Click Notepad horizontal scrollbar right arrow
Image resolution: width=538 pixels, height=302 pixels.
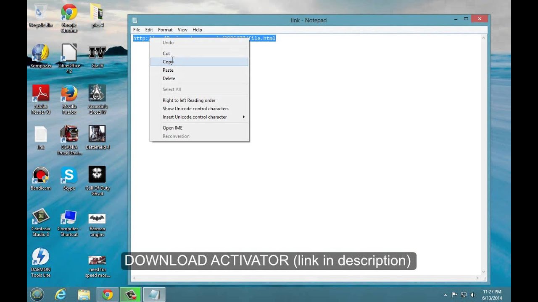click(x=477, y=278)
